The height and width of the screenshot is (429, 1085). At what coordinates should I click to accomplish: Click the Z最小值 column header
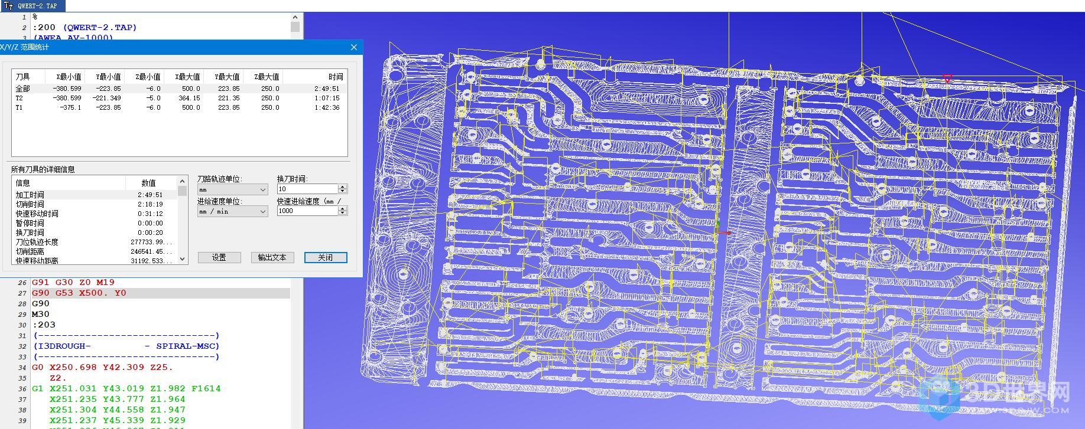144,77
